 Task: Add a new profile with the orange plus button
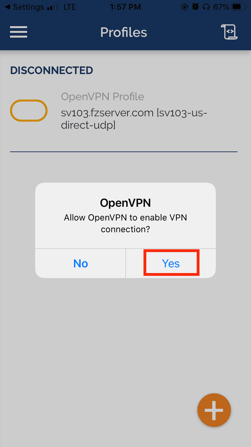(x=214, y=410)
